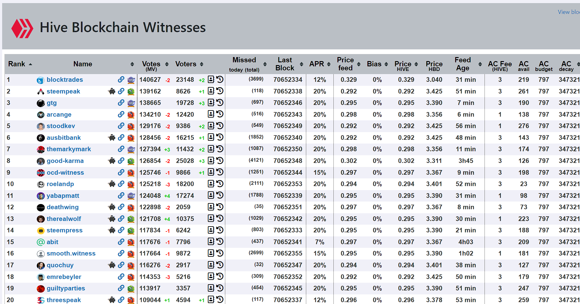This screenshot has height=304, width=580.
Task: Click the Hive logo in the page header
Action: click(22, 28)
